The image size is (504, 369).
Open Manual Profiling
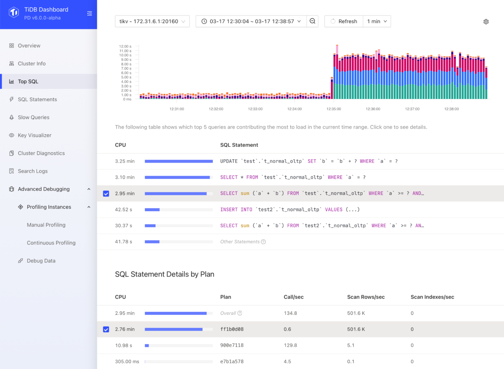(x=46, y=225)
